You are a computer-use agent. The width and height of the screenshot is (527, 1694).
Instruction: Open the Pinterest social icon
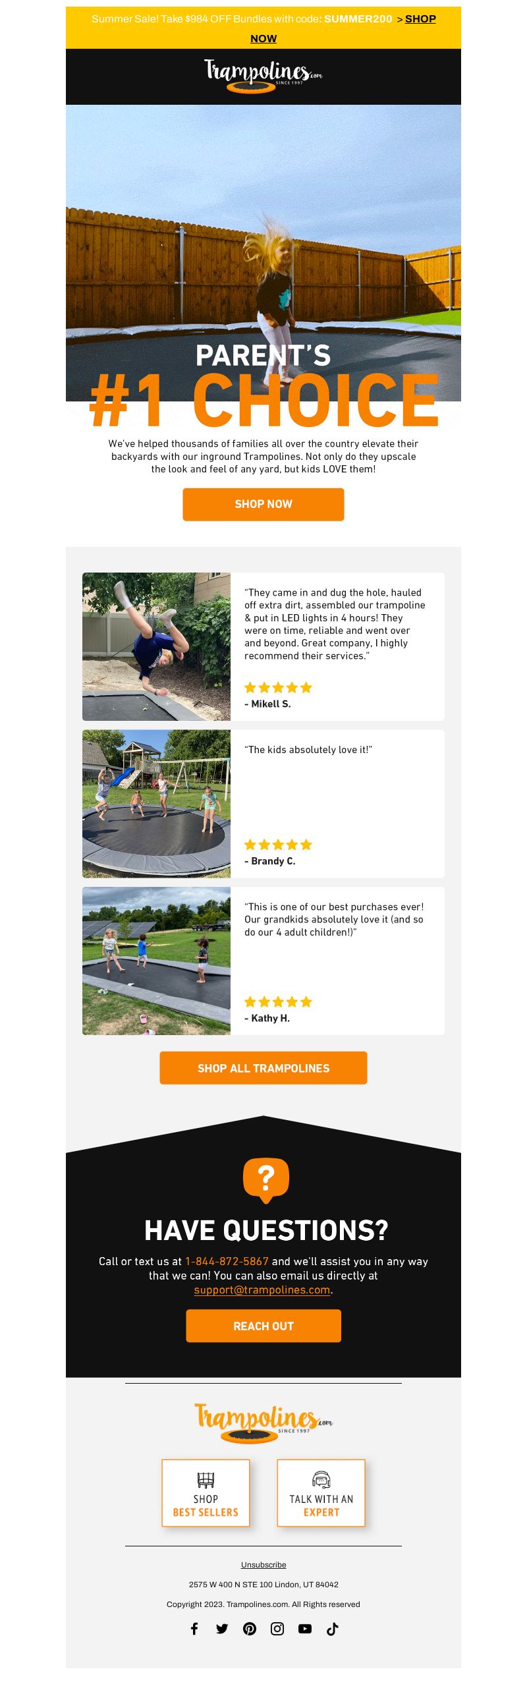(x=250, y=1628)
